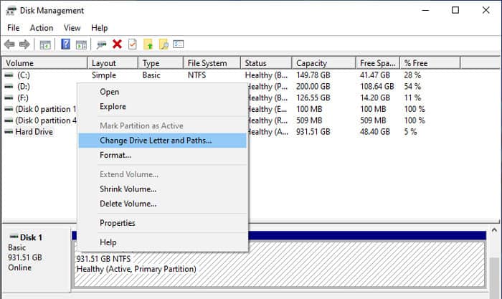Click the connect drive toolbar icon

tap(102, 44)
